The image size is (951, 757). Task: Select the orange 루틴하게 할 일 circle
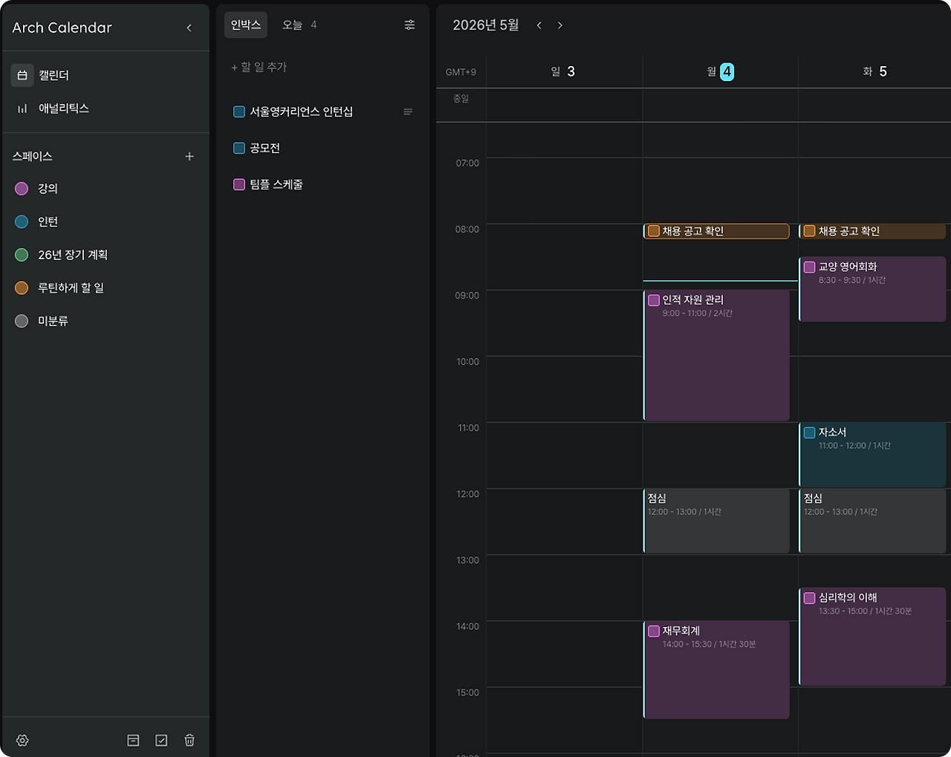[22, 287]
